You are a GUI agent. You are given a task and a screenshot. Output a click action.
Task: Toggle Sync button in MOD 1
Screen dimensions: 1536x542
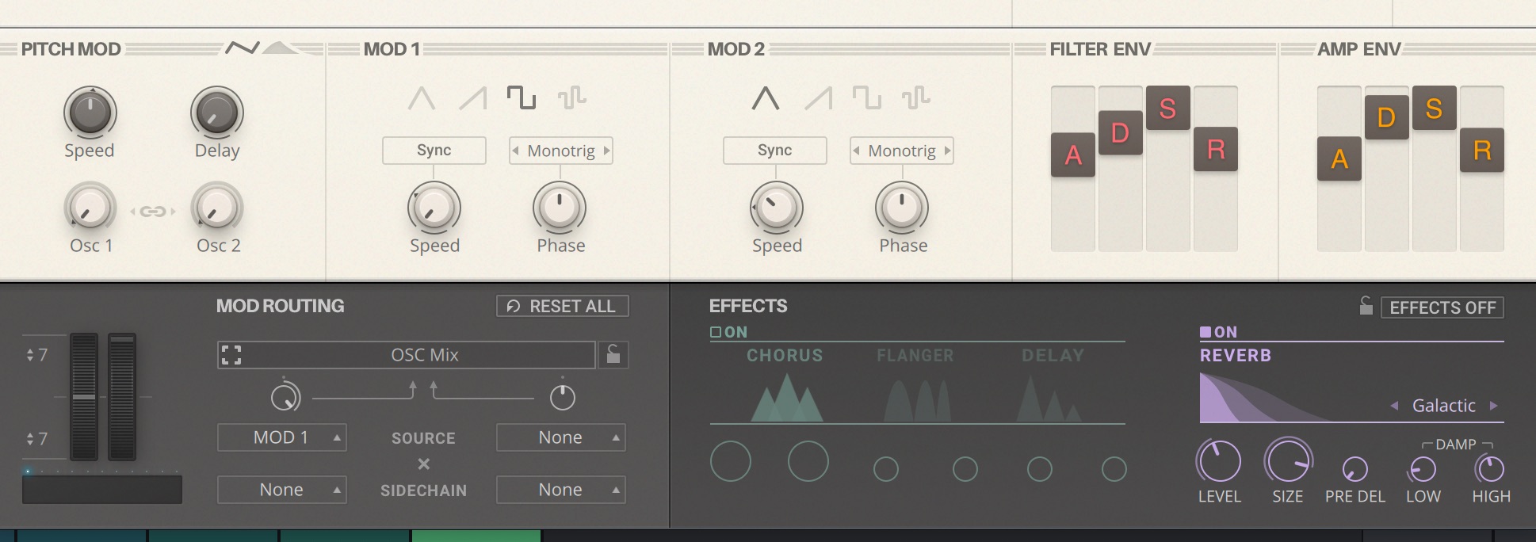(x=434, y=151)
